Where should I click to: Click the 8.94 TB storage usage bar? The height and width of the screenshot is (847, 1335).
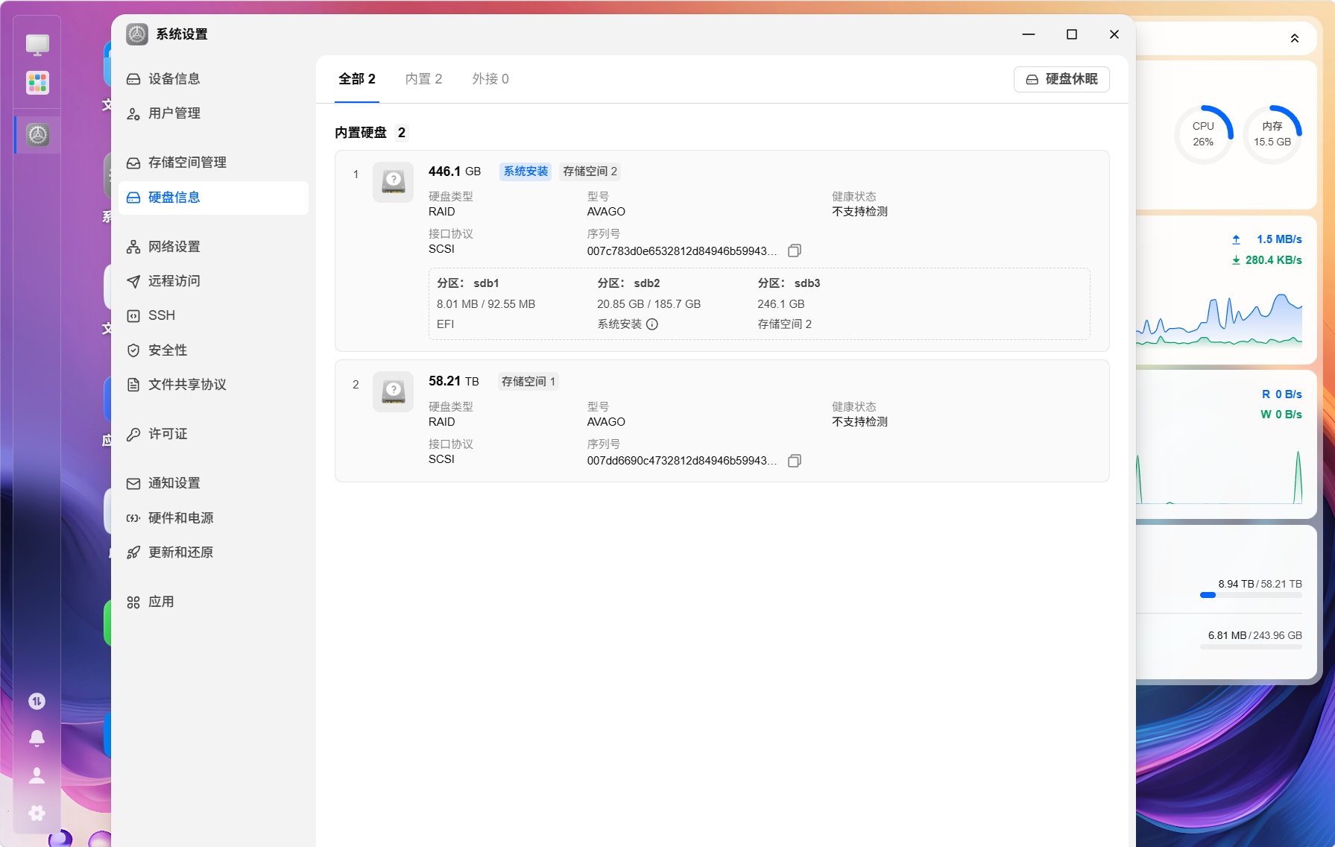click(x=1251, y=595)
